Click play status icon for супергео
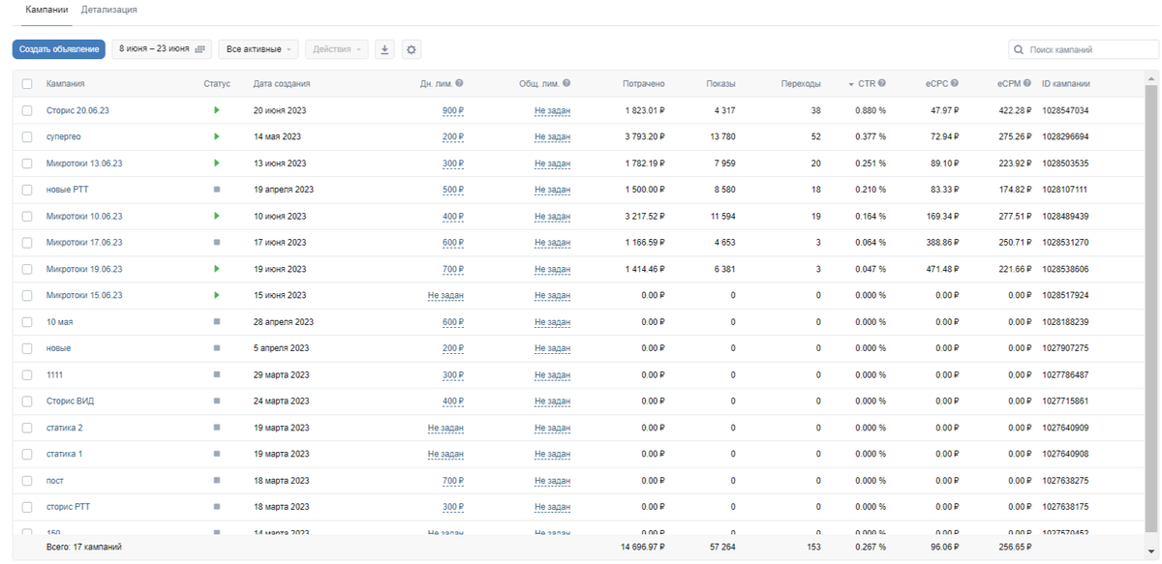 pos(216,136)
